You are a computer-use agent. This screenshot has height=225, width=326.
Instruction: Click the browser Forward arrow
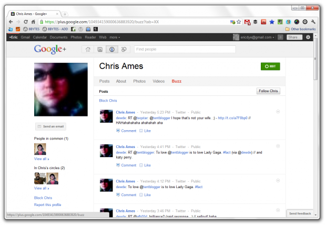[x=18, y=22]
